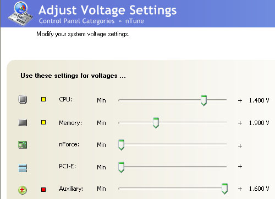This screenshot has height=199, width=275.
Task: Click the nForce voltage slider handle
Action: click(x=121, y=145)
